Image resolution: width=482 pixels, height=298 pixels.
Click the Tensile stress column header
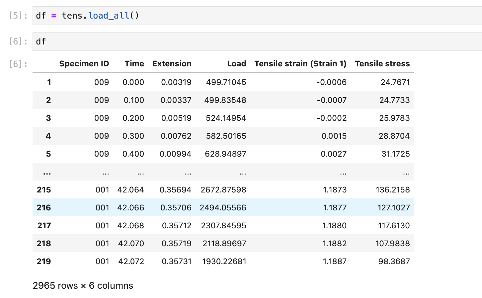[382, 64]
